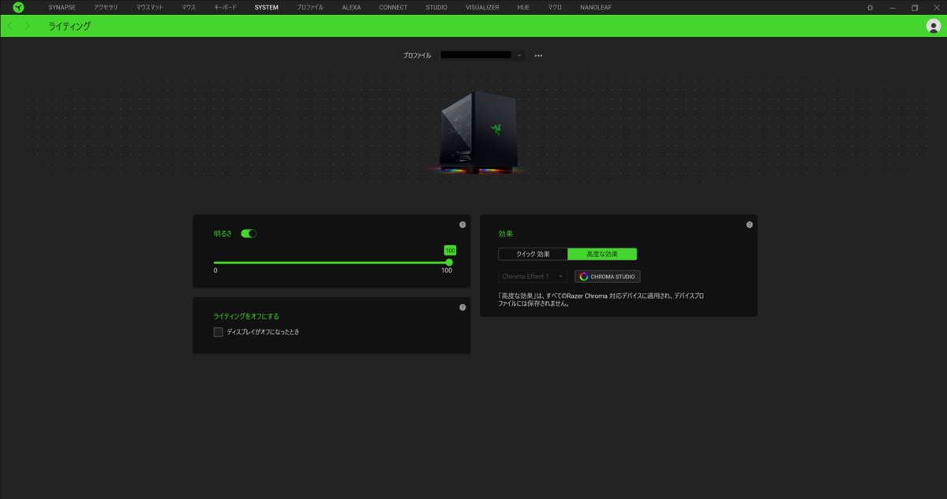Screen dimensions: 947x499
Task: Switch to the SYNAPSE tab
Action: pyautogui.click(x=62, y=7)
